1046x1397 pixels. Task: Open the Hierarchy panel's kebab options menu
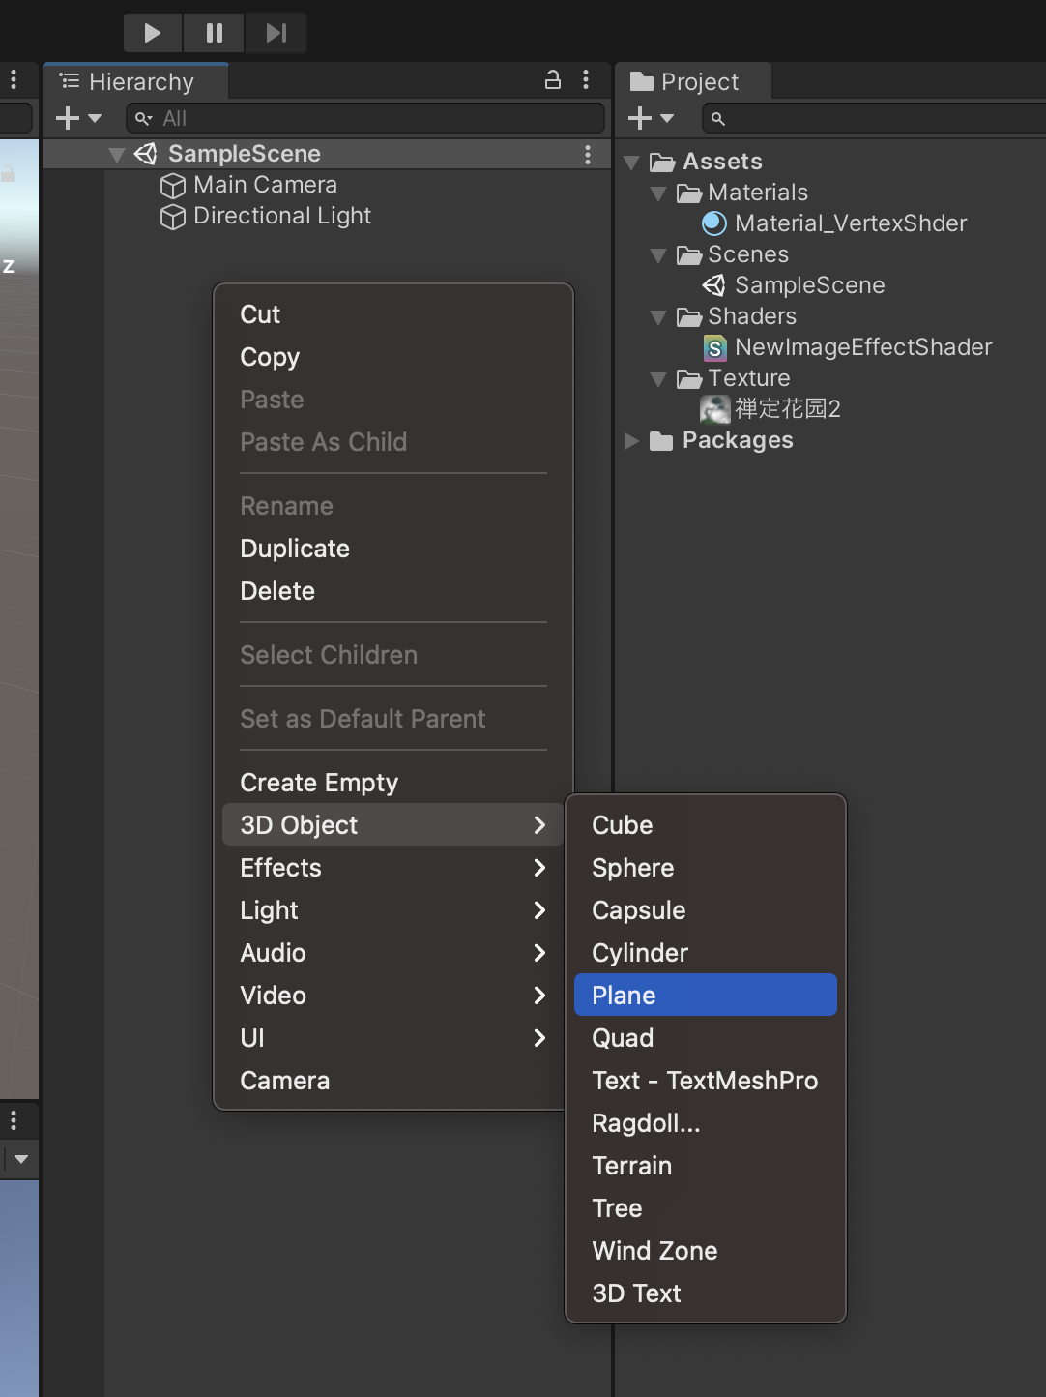tap(586, 80)
